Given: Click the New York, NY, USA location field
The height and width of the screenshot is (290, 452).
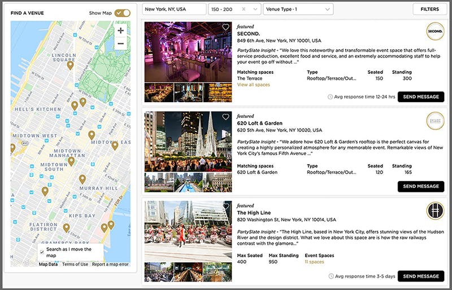Looking at the screenshot, I should pos(174,10).
